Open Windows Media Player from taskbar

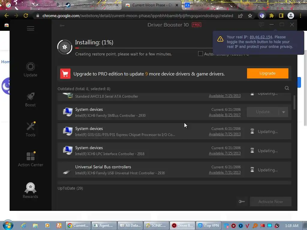pos(47,226)
